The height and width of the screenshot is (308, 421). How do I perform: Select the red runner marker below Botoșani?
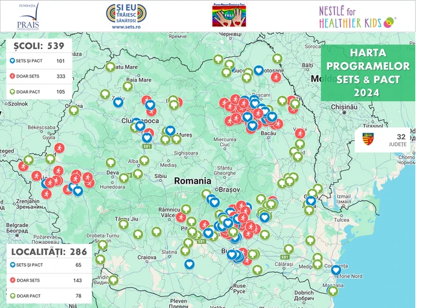click(x=276, y=78)
